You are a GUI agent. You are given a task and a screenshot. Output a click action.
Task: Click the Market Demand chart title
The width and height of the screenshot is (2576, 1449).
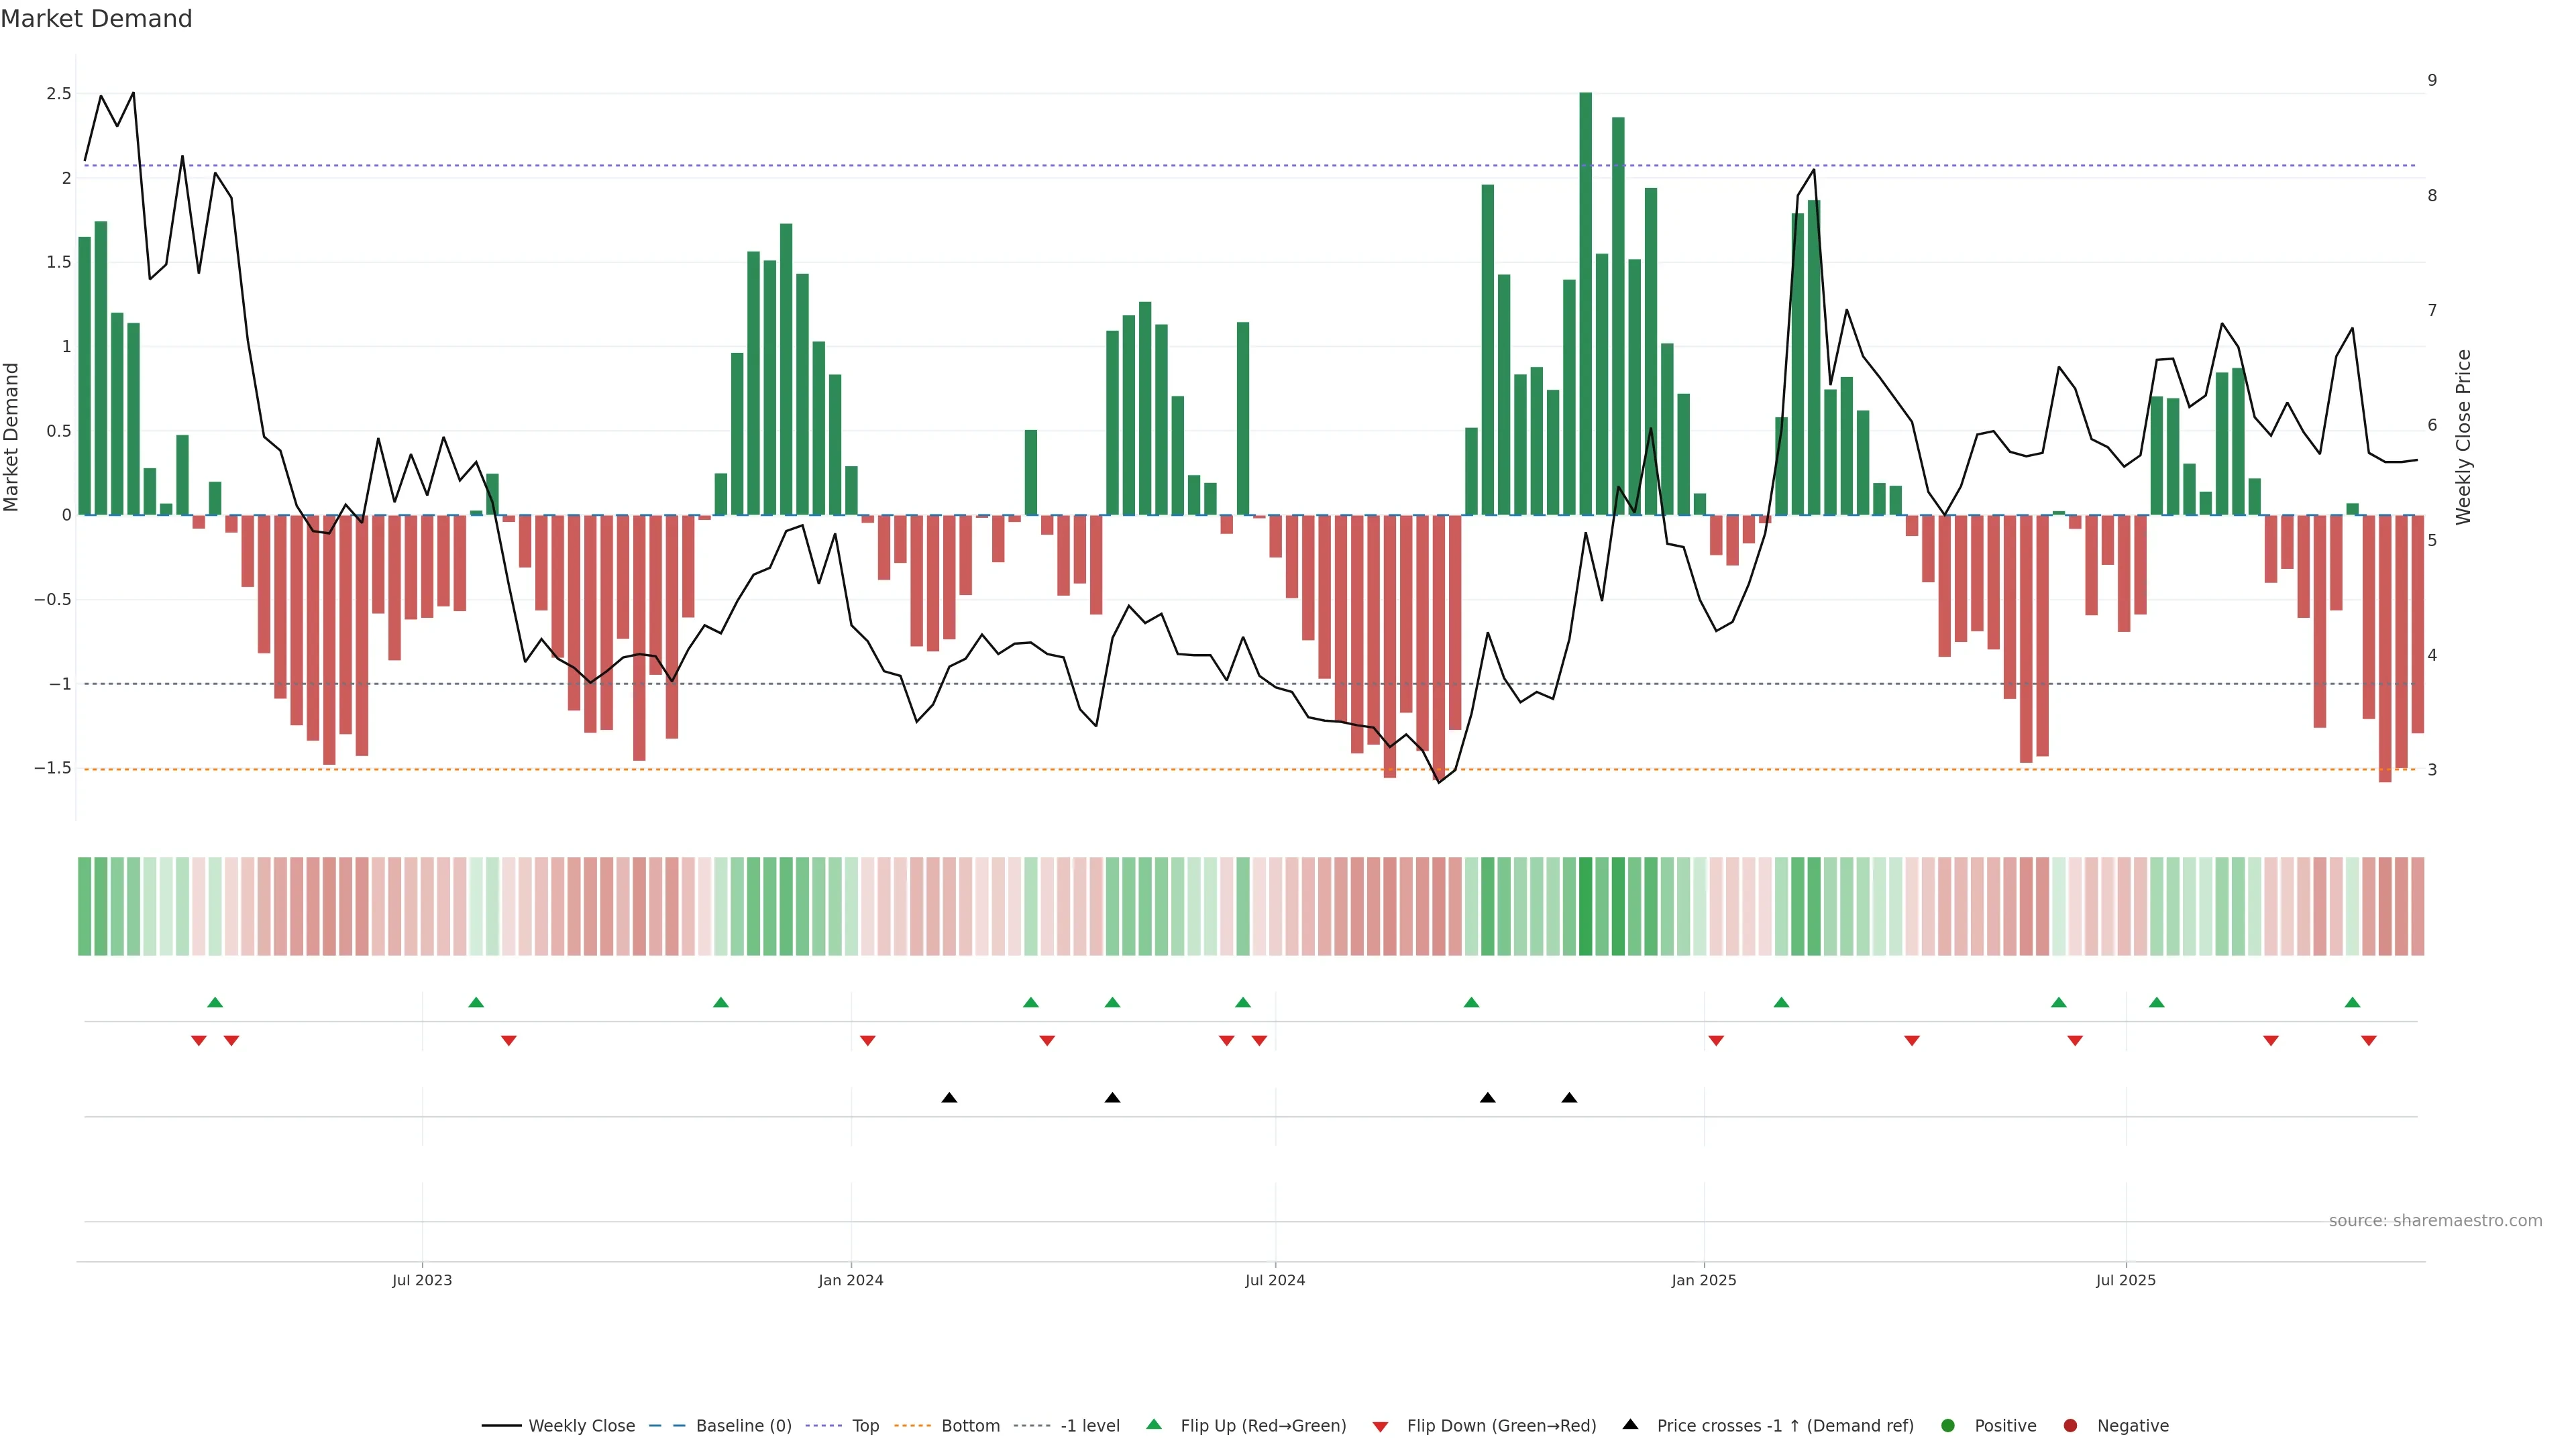(96, 19)
